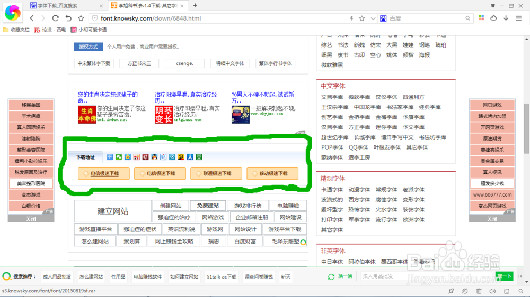Open the downloads arrow icon
Image resolution: width=530 pixels, height=297 pixels.
(506, 18)
